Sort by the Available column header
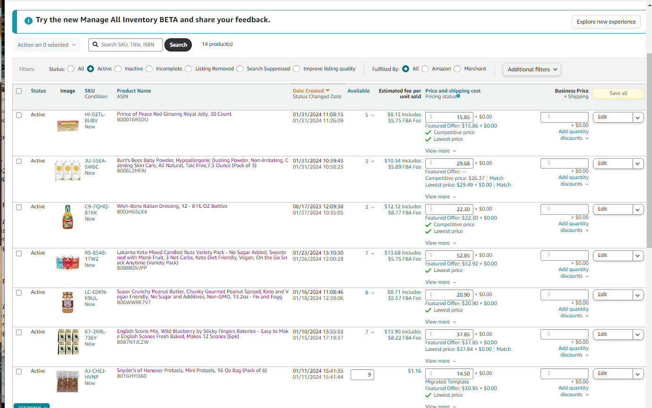This screenshot has height=408, width=652. [x=359, y=91]
